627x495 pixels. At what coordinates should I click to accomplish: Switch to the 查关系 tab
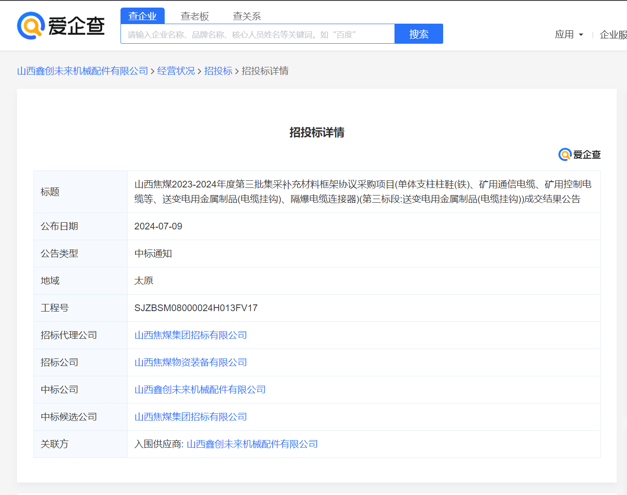pyautogui.click(x=247, y=16)
